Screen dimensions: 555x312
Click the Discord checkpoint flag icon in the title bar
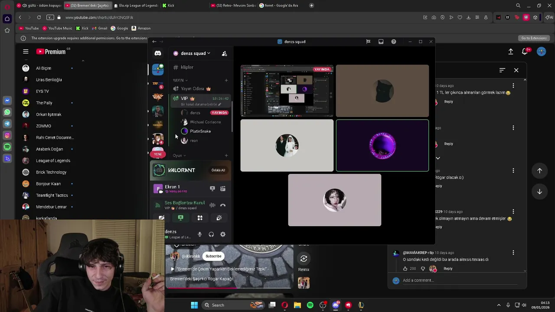(x=368, y=42)
